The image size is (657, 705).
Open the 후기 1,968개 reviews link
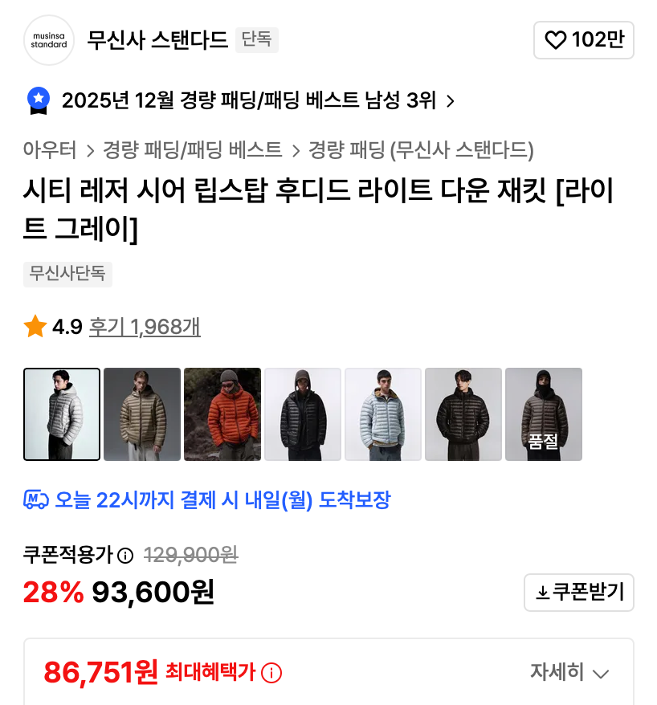pyautogui.click(x=145, y=327)
